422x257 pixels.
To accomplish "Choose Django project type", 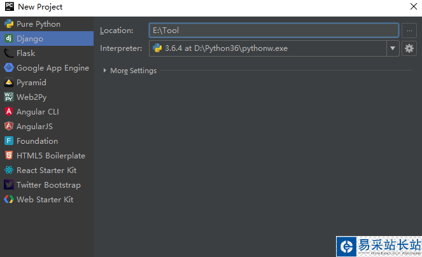I will [47, 38].
